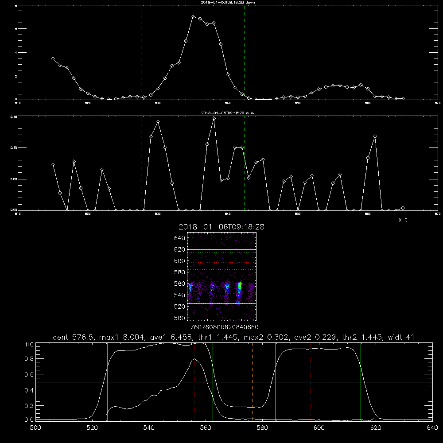Image resolution: width=443 pixels, height=443 pixels.
Task: Click the 11.0 label atop bottom plot y-axis
Action: pyautogui.click(x=29, y=344)
